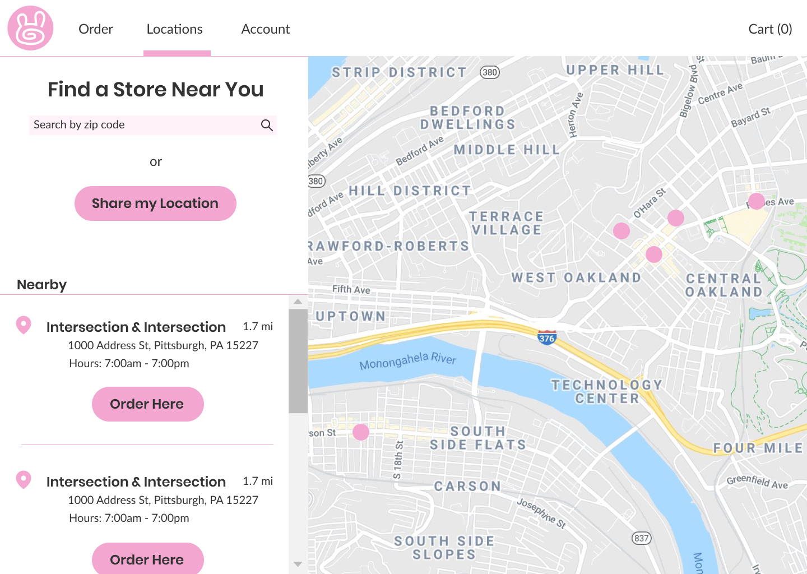Click the I-376 highway shield on map
Image resolution: width=807 pixels, height=574 pixels.
tap(546, 337)
